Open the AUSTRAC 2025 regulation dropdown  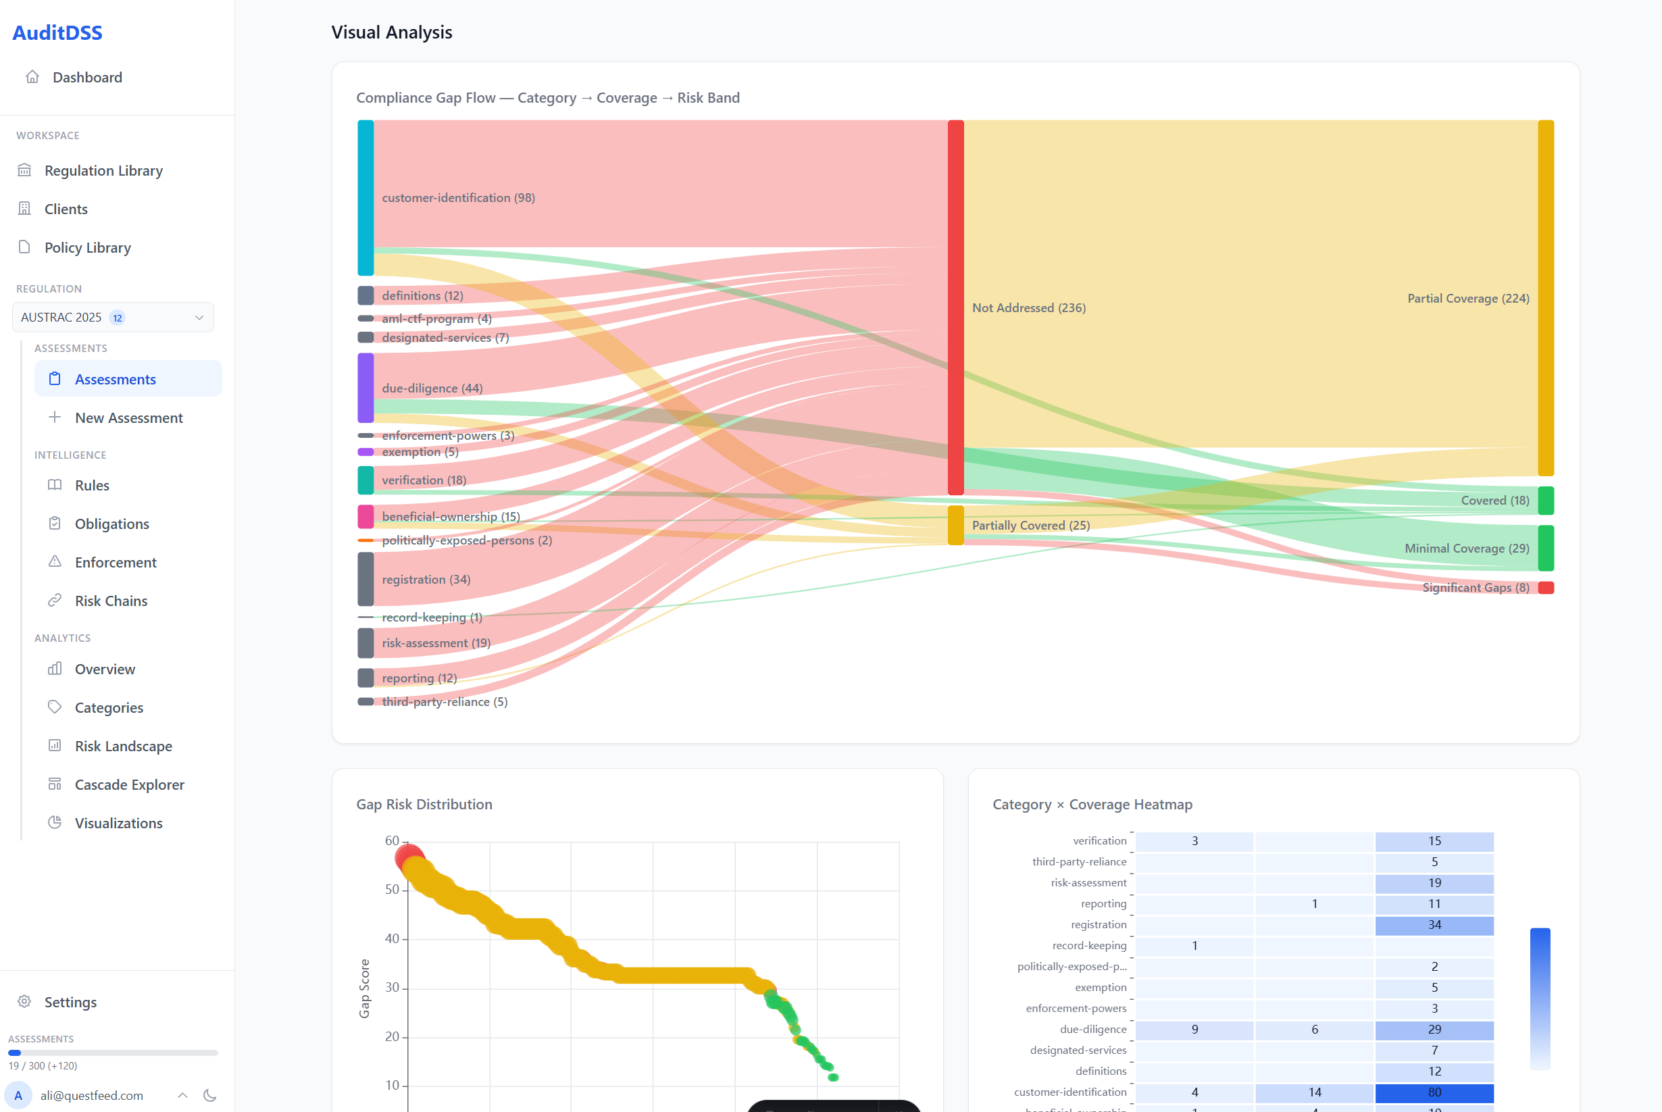[113, 317]
